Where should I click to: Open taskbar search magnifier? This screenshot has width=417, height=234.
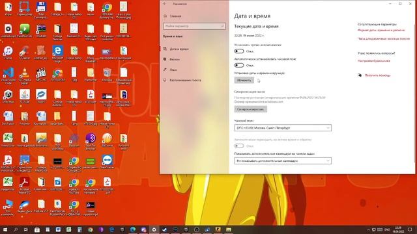(16, 229)
